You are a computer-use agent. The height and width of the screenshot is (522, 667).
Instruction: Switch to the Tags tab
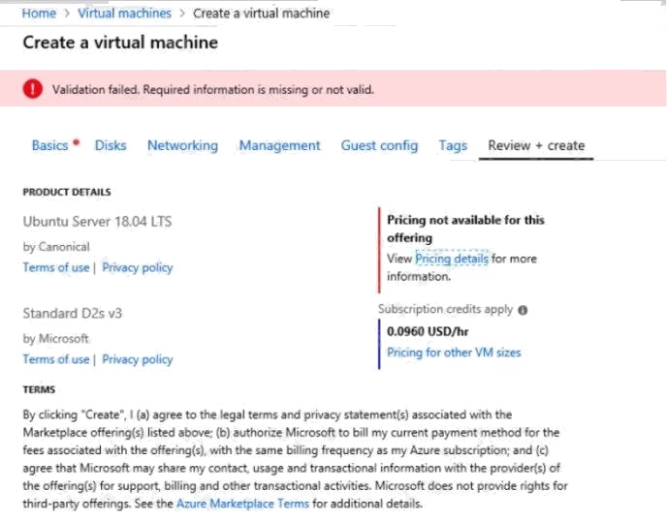coord(453,145)
